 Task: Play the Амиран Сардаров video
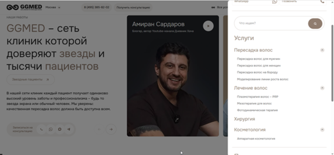[x=208, y=26]
